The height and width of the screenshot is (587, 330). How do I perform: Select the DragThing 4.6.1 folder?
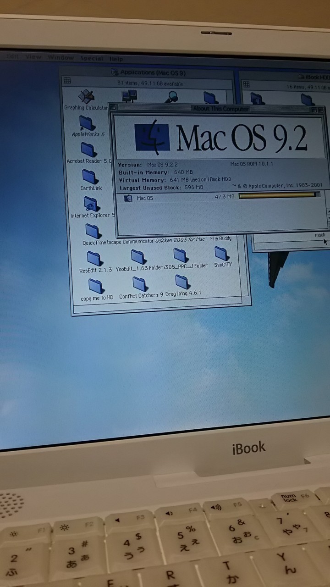pos(182,282)
